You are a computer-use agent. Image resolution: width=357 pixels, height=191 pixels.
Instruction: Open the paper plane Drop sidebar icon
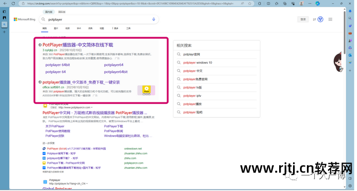[x=350, y=63]
